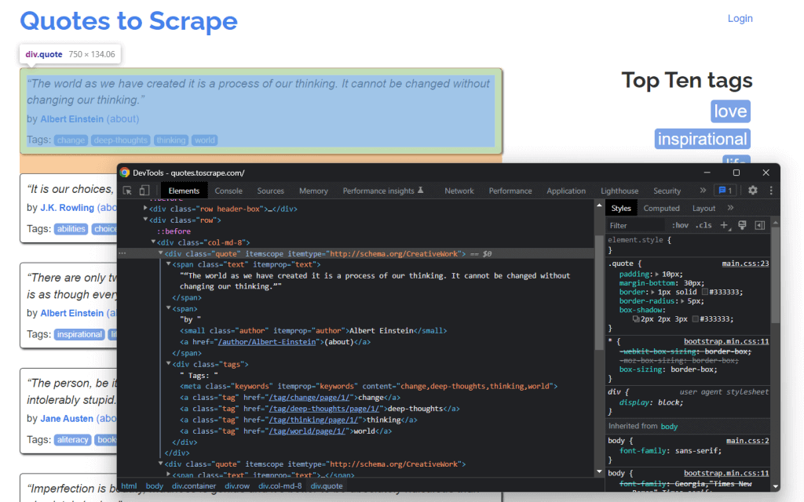Add a new style rule with the plus icon

point(725,225)
